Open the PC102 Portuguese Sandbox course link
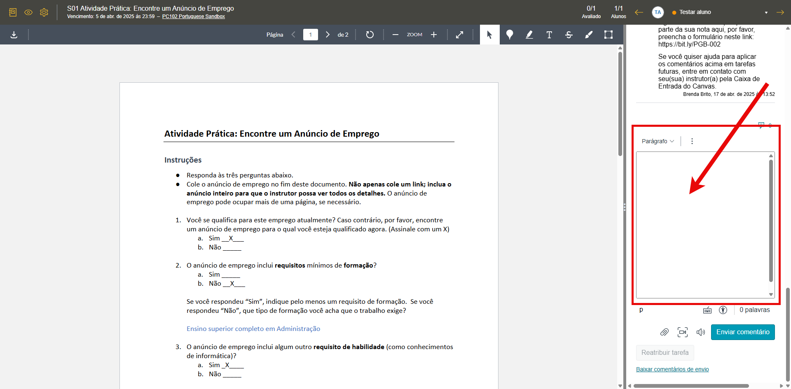 point(194,16)
